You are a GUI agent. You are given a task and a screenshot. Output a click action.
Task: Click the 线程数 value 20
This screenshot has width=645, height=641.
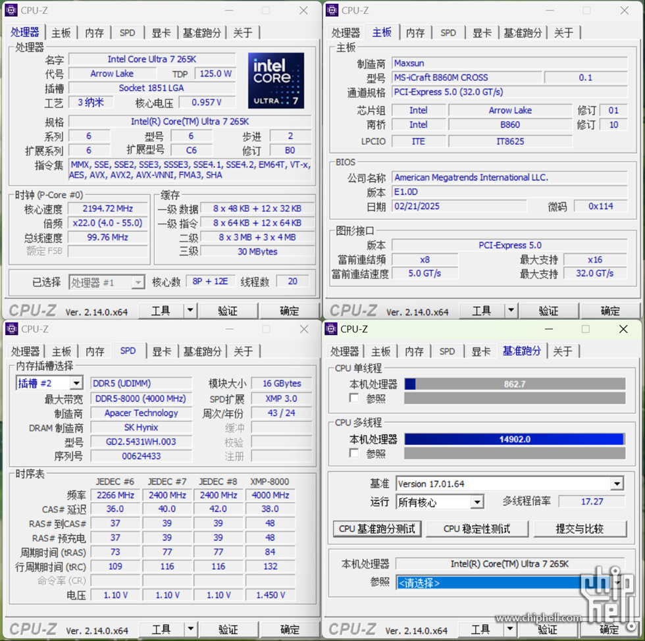coord(292,282)
